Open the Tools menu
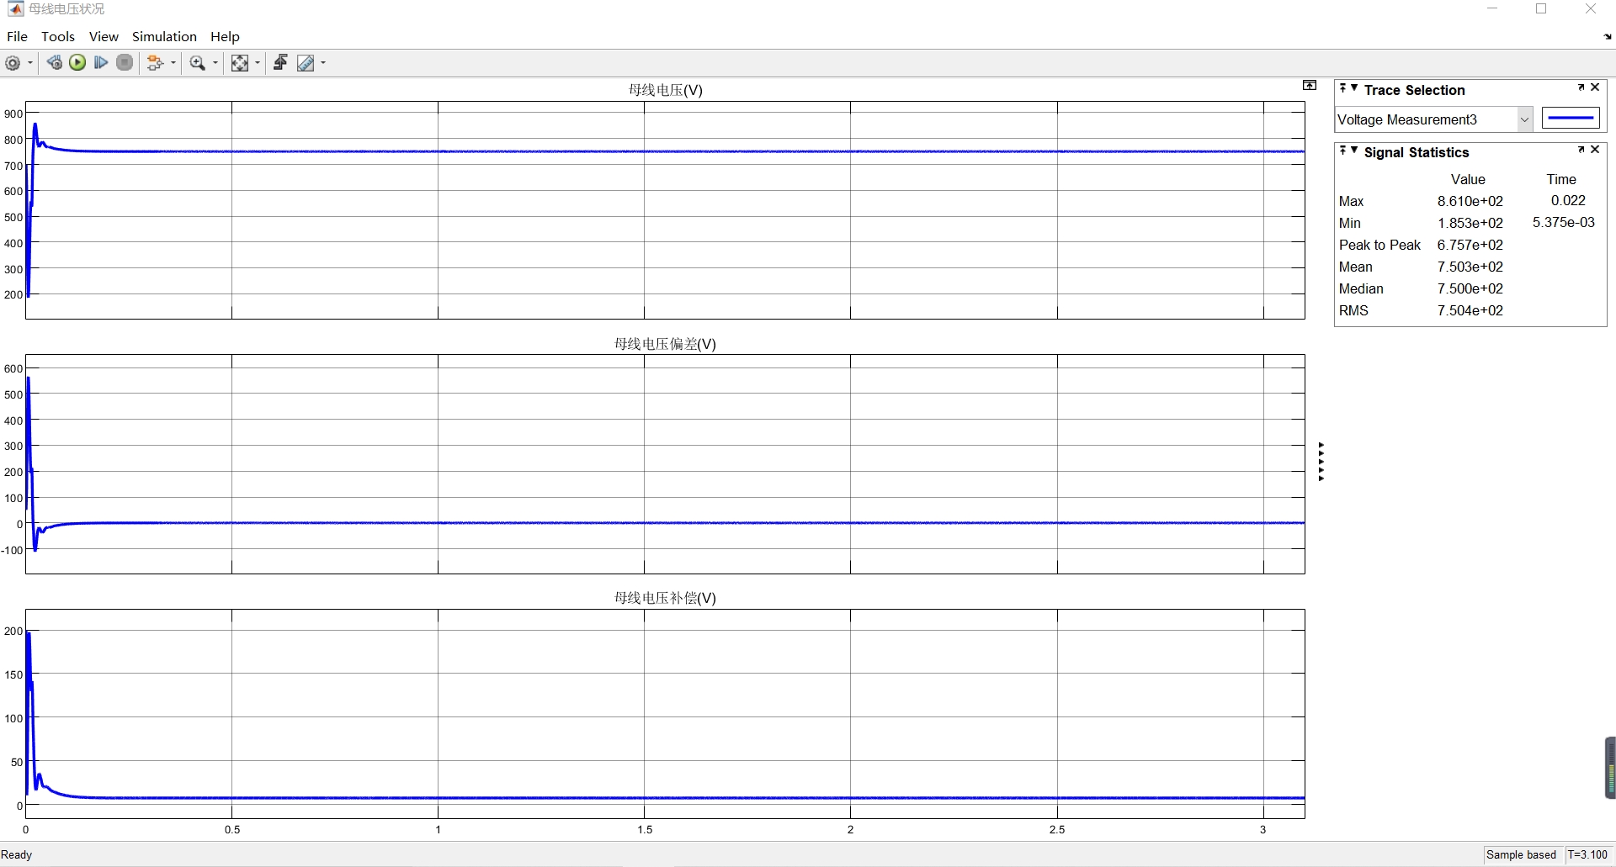Image resolution: width=1616 pixels, height=867 pixels. pyautogui.click(x=58, y=36)
